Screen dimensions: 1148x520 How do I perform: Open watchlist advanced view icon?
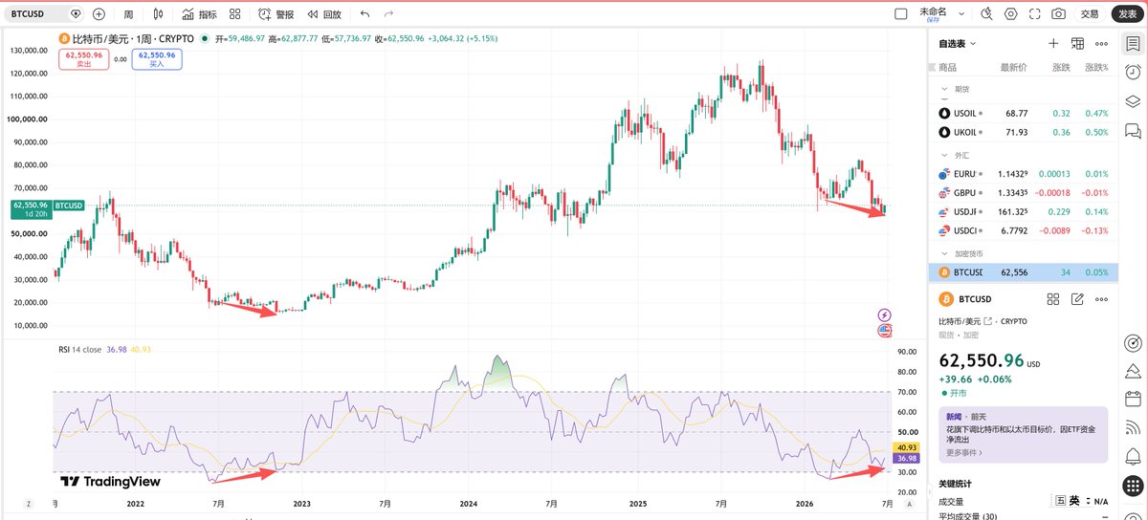(x=1077, y=44)
